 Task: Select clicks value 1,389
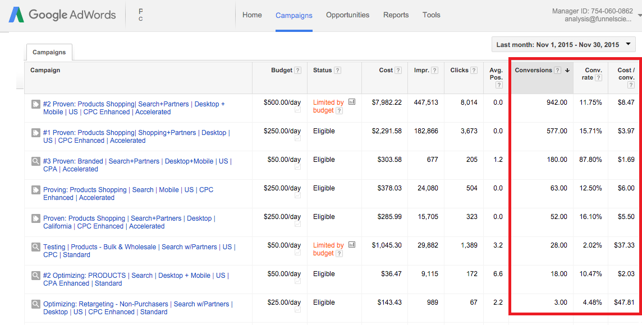click(x=469, y=245)
